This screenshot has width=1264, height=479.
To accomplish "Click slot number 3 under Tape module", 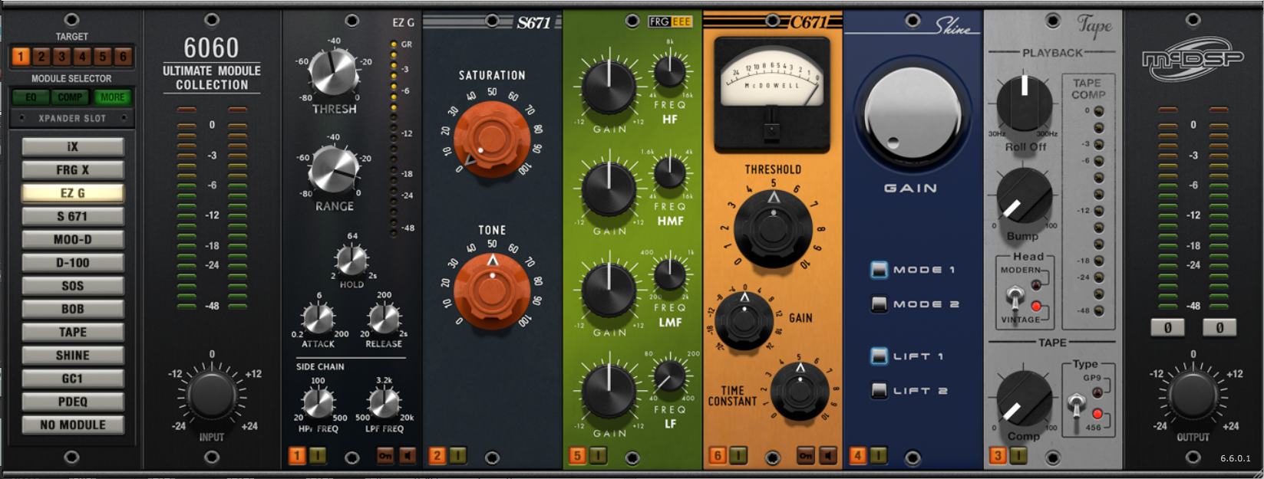I will click(x=998, y=456).
